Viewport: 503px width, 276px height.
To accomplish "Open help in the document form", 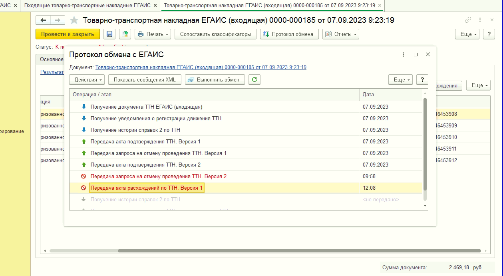I will tap(489, 34).
